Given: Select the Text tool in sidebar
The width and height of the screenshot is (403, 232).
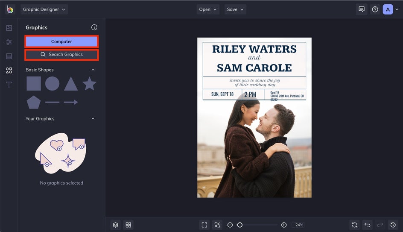Looking at the screenshot, I should coord(9,85).
